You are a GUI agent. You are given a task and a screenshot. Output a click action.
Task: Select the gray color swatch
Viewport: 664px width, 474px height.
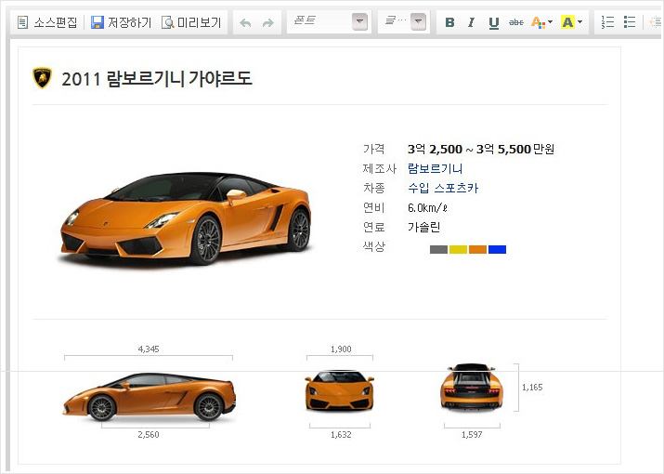(438, 249)
